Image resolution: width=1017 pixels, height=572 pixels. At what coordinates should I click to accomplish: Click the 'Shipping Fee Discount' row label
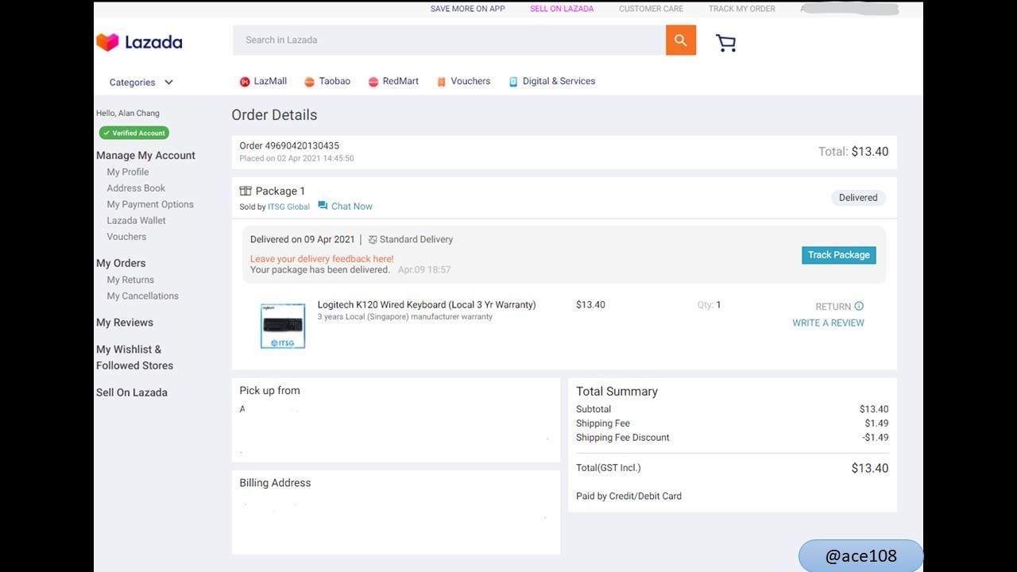623,438
